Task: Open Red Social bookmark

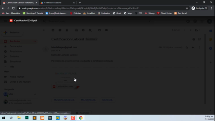Action: [180, 13]
